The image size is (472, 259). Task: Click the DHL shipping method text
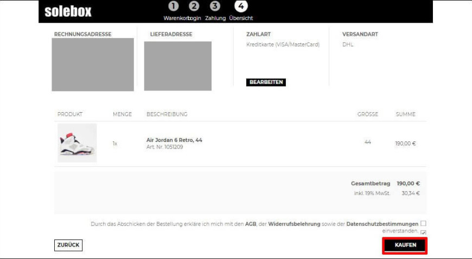tap(348, 44)
